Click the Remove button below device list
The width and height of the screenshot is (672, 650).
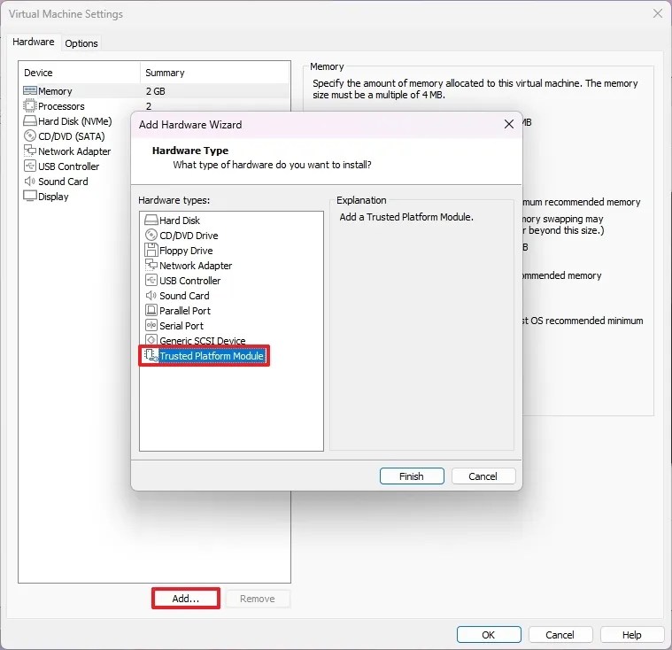point(258,599)
